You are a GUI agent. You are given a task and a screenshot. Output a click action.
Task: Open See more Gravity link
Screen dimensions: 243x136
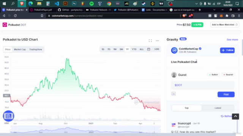(232, 40)
